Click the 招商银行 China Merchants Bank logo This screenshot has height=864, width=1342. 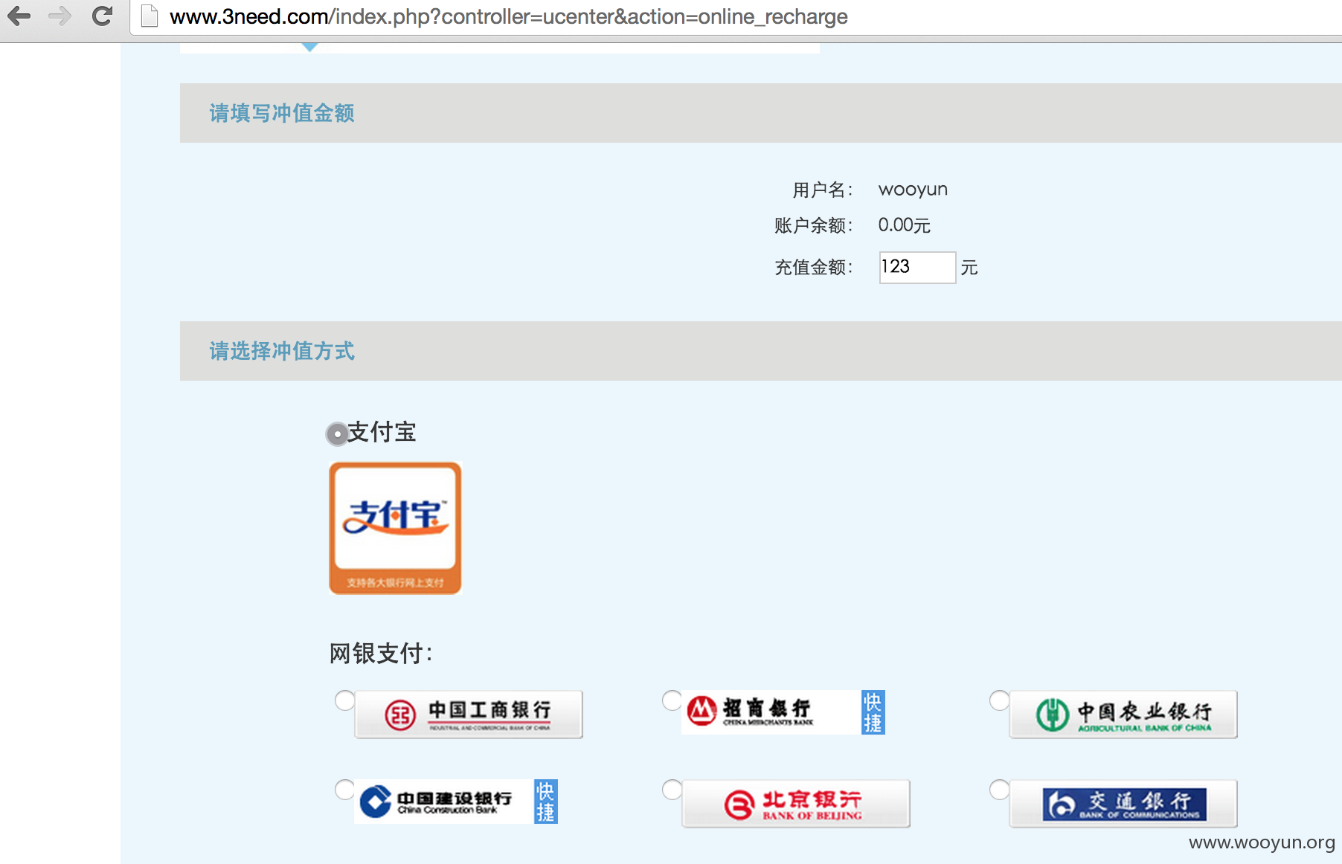[x=771, y=712]
